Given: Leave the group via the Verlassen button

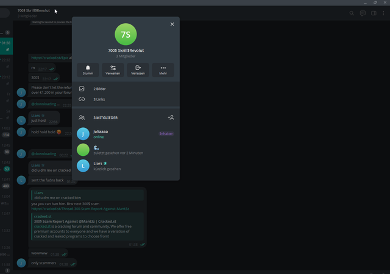Looking at the screenshot, I should [138, 70].
